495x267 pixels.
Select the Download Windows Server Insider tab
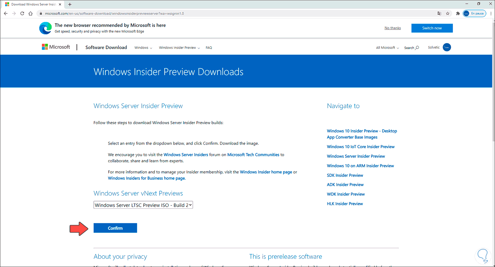pos(34,4)
